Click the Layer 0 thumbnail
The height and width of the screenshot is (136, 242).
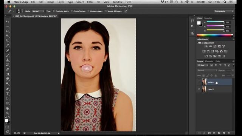coord(204,89)
